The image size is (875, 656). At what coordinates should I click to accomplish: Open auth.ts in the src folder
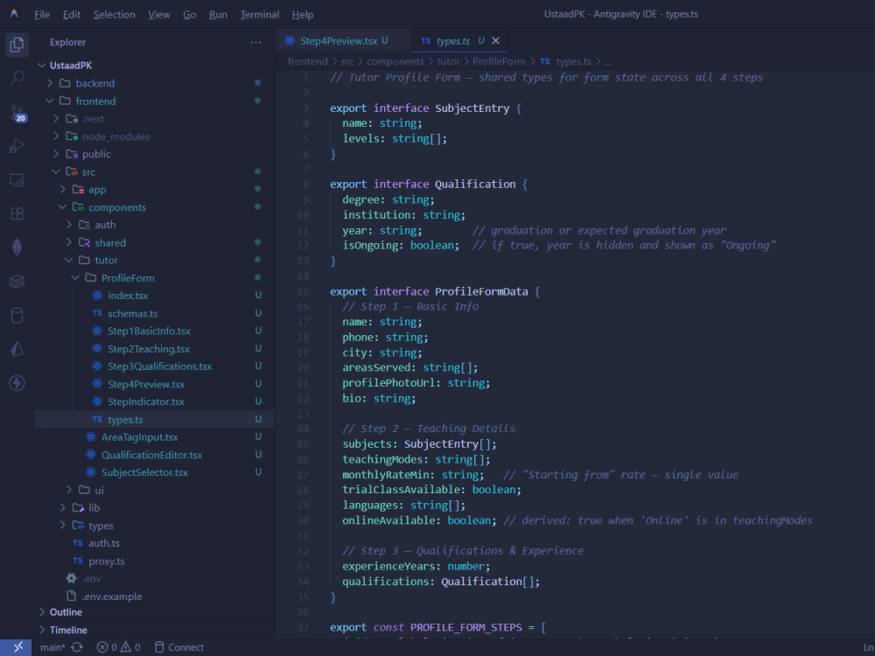coord(154,543)
